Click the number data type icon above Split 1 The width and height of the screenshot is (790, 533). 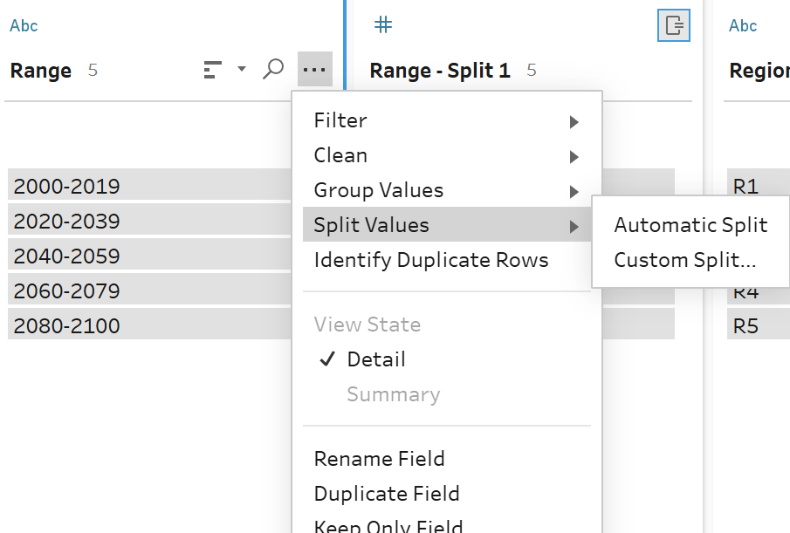point(382,24)
